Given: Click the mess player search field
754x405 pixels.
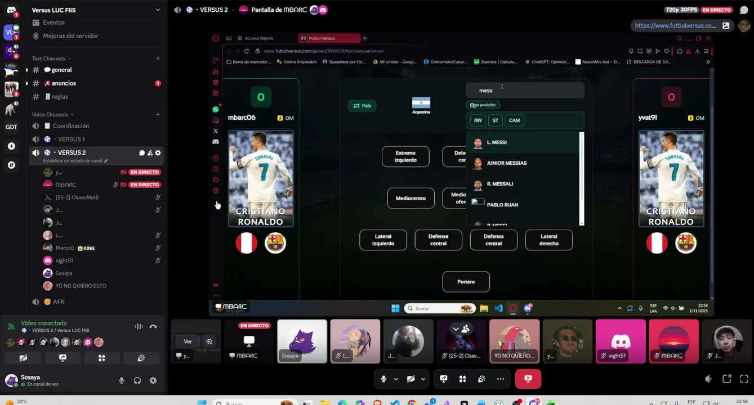Looking at the screenshot, I should pyautogui.click(x=525, y=91).
